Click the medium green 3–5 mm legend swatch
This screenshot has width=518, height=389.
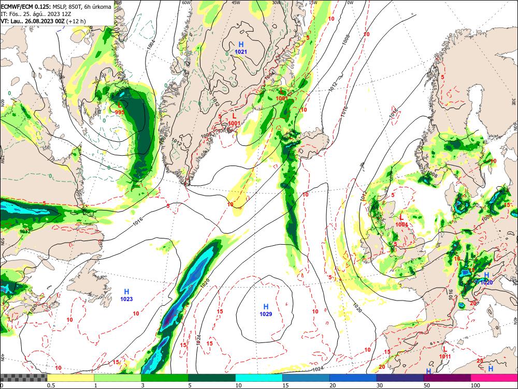pyautogui.click(x=165, y=378)
